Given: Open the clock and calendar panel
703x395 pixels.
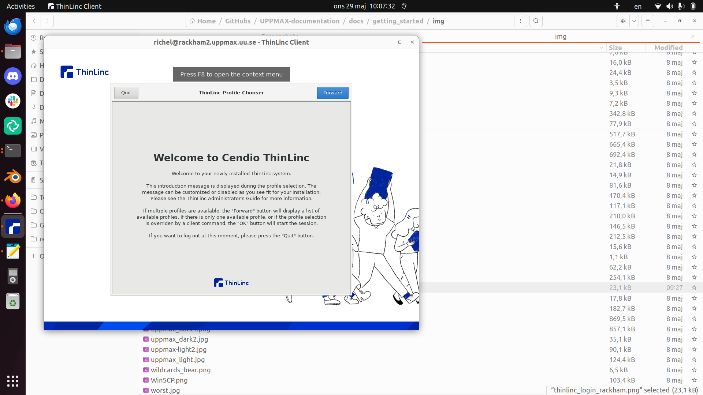Looking at the screenshot, I should tap(364, 6).
